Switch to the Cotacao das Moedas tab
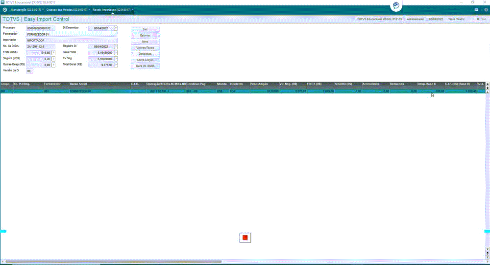490x265 pixels. coord(67,10)
